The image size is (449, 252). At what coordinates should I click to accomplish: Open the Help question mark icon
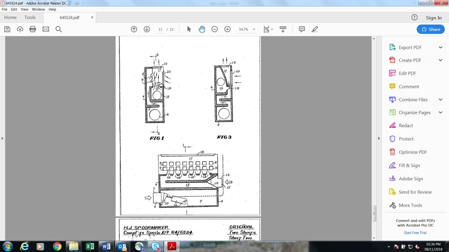pos(414,17)
